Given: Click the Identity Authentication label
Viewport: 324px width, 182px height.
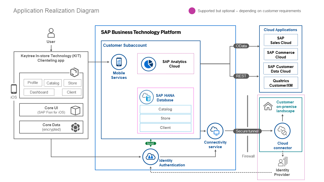Looking at the screenshot, I should click(172, 163).
